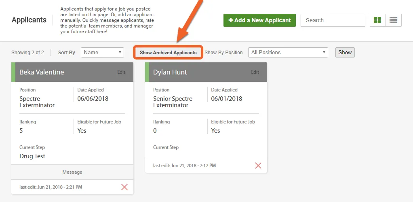Click Beka Valentine's ranking value 5
Screen dimensions: 413x202
(x=21, y=130)
